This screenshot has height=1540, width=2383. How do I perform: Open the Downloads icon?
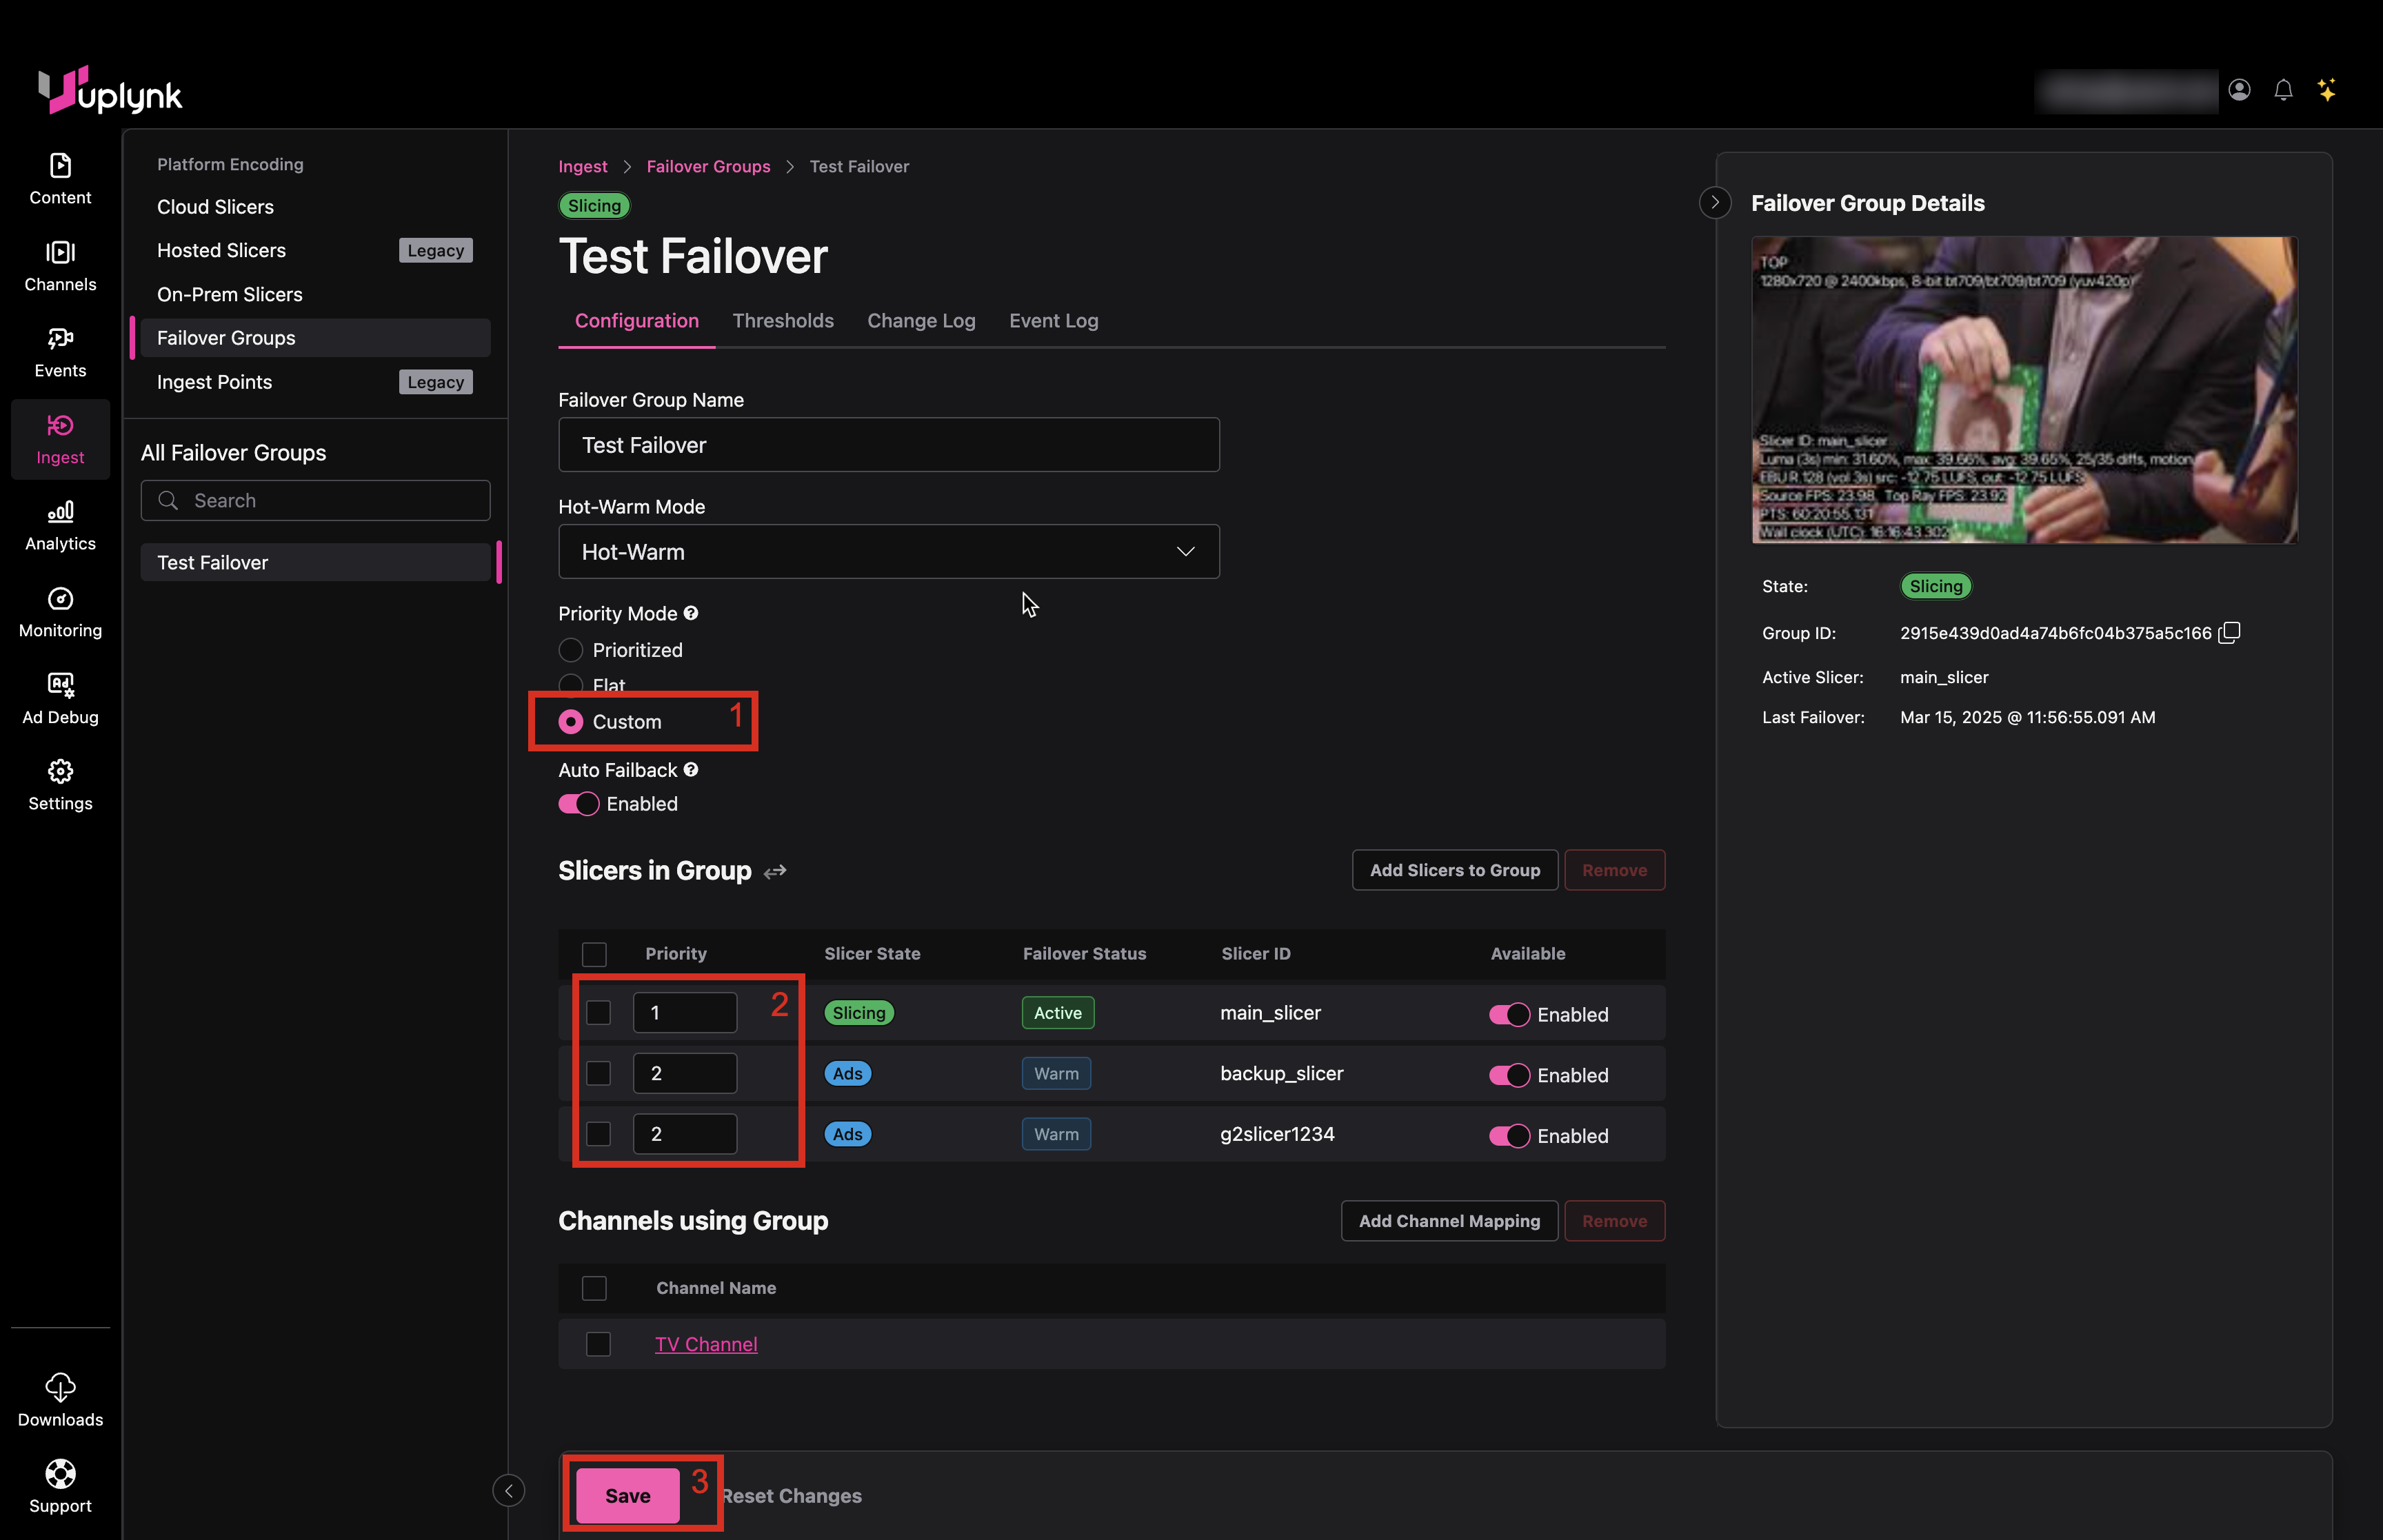pos(60,1388)
